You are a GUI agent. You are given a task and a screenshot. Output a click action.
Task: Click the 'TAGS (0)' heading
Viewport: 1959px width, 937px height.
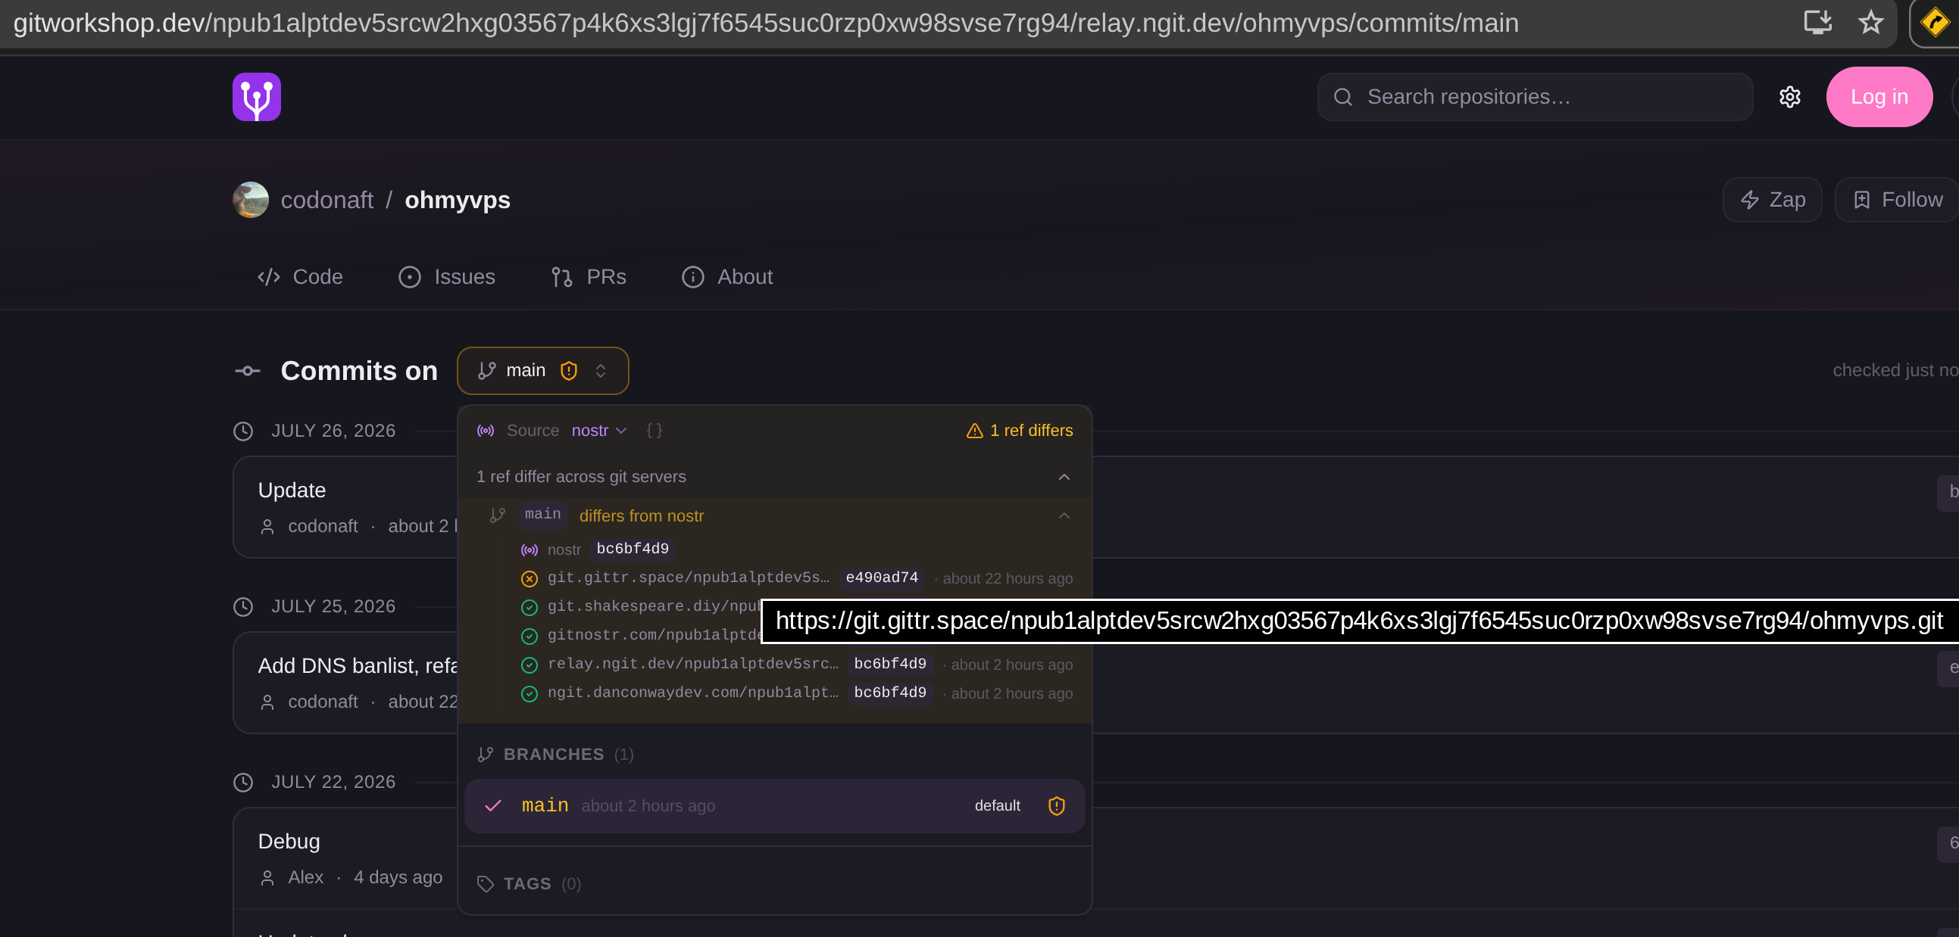click(x=542, y=884)
